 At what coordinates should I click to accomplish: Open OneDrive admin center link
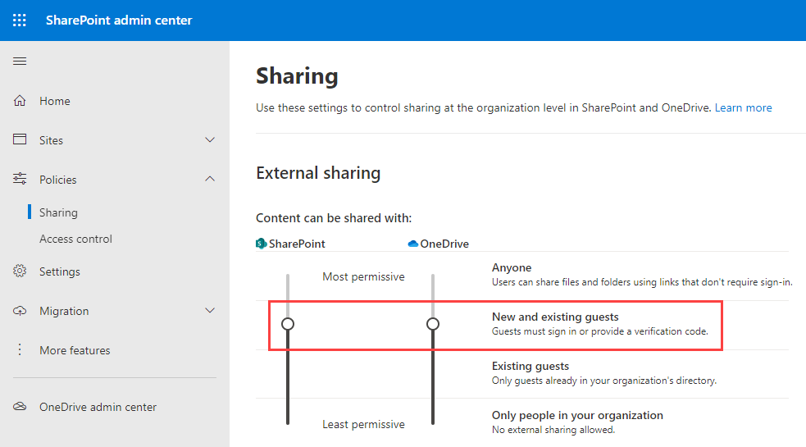point(98,407)
